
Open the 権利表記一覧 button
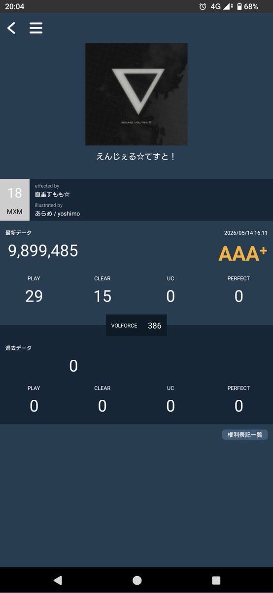pos(244,435)
